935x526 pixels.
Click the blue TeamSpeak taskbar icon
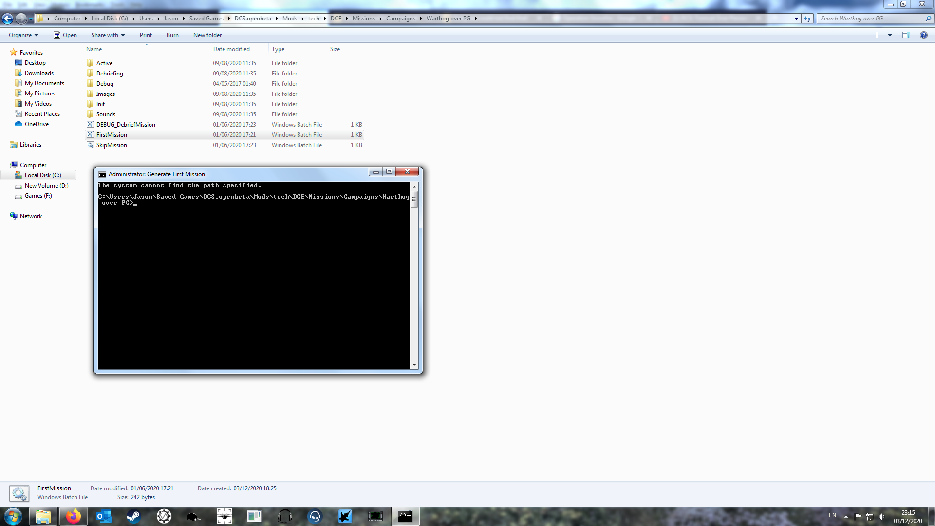[x=315, y=516]
